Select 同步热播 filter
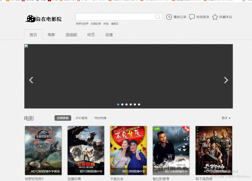This screenshot has width=252, height=181. click(100, 118)
